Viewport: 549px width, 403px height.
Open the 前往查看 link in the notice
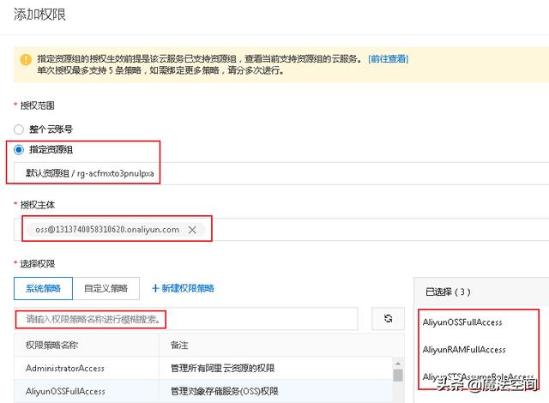tap(389, 59)
